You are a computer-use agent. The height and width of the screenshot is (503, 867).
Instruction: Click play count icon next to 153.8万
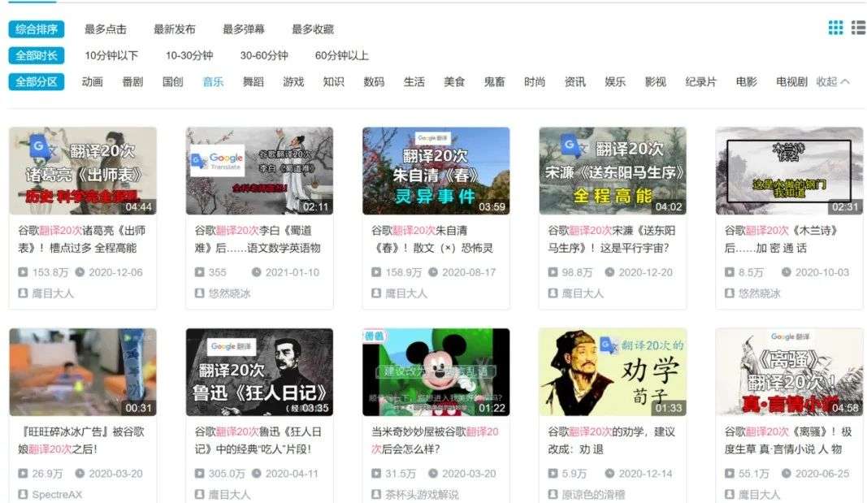point(23,272)
